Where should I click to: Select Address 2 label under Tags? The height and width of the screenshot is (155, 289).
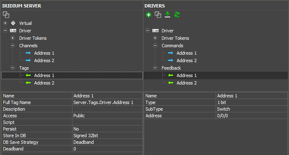pos(44,83)
